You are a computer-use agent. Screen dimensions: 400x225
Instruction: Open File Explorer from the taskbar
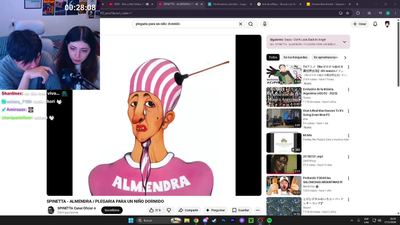(x=187, y=220)
